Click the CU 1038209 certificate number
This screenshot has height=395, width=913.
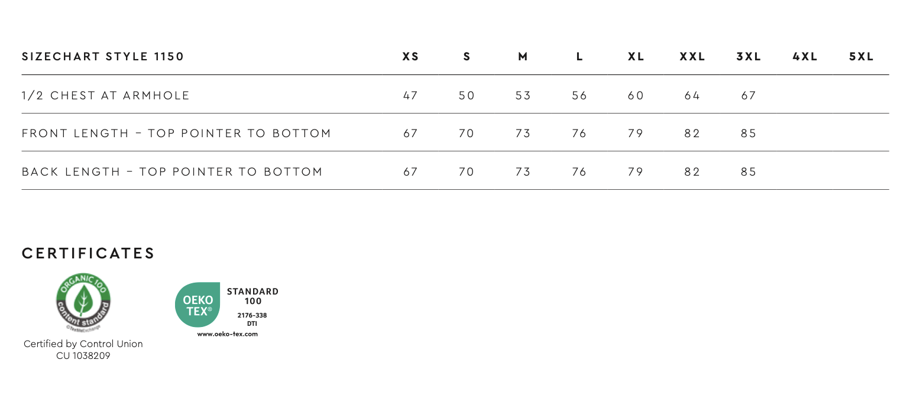(x=83, y=355)
